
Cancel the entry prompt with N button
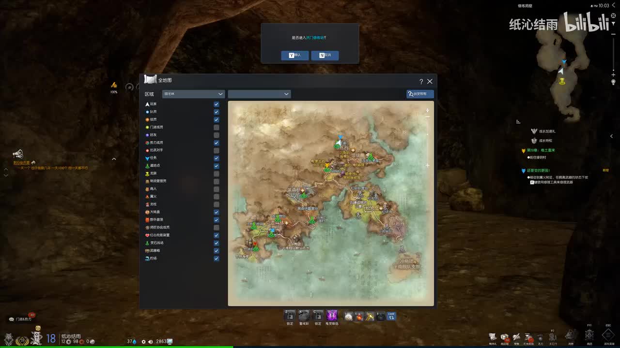pyautogui.click(x=325, y=56)
